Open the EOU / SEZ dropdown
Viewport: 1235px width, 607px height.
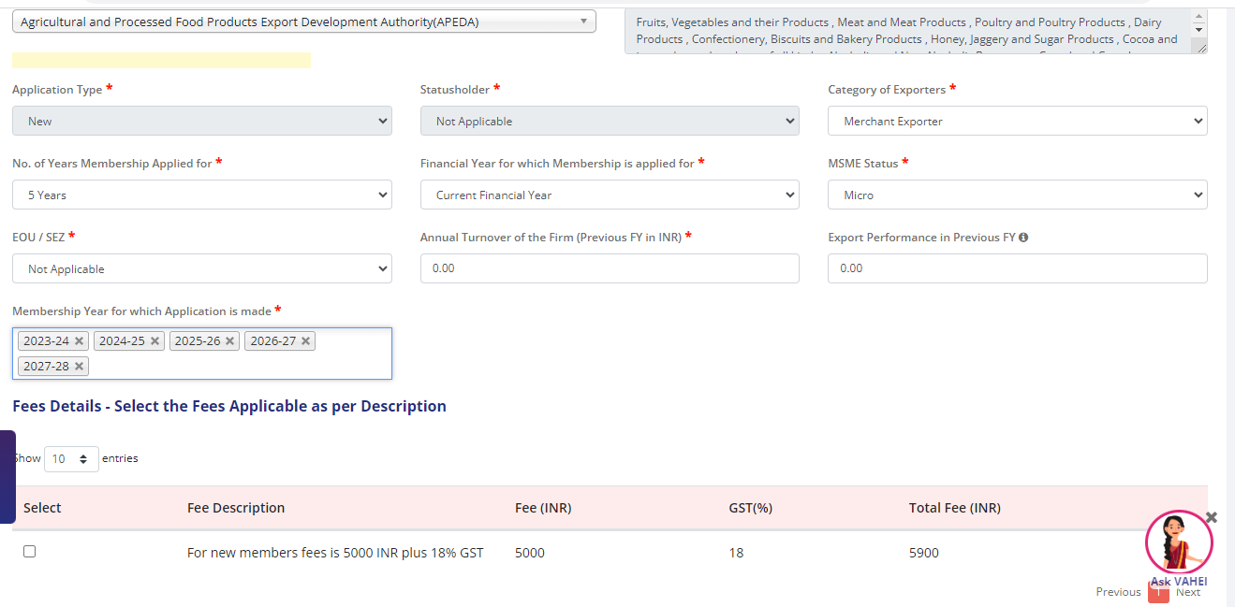(x=201, y=269)
